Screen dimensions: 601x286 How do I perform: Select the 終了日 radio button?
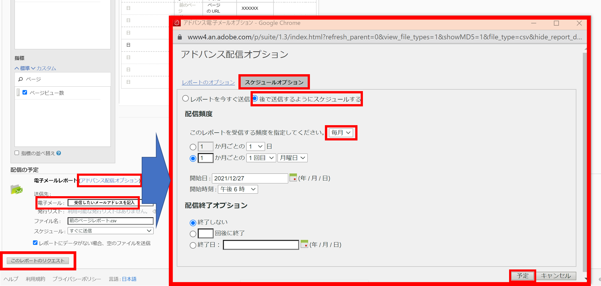click(193, 245)
